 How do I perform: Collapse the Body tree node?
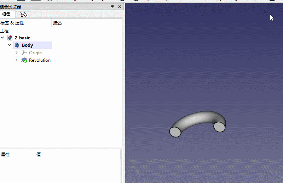(10, 45)
